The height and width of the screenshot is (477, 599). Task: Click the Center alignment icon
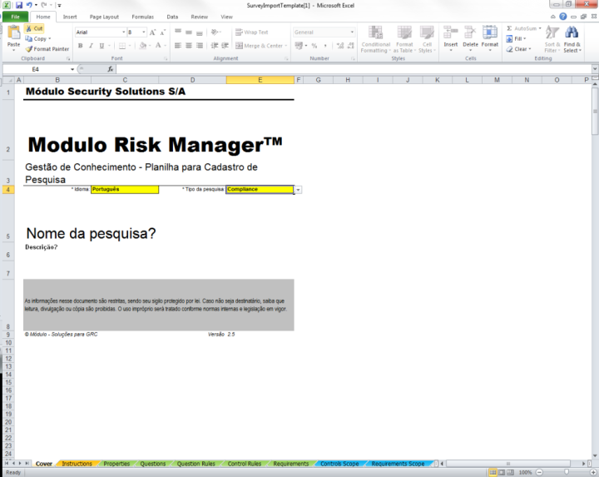[x=189, y=46]
